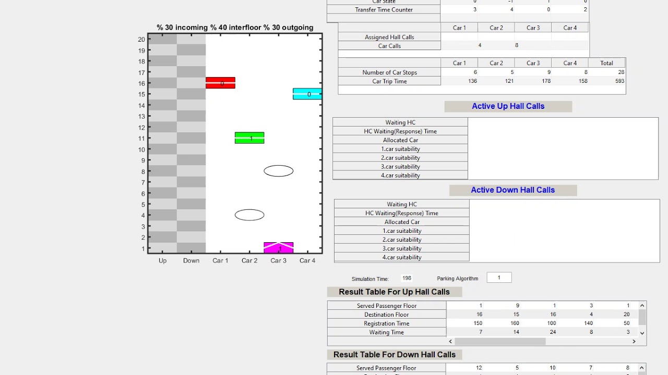Image resolution: width=668 pixels, height=375 pixels.
Task: Click the Simulation Time value 198
Action: (407, 278)
